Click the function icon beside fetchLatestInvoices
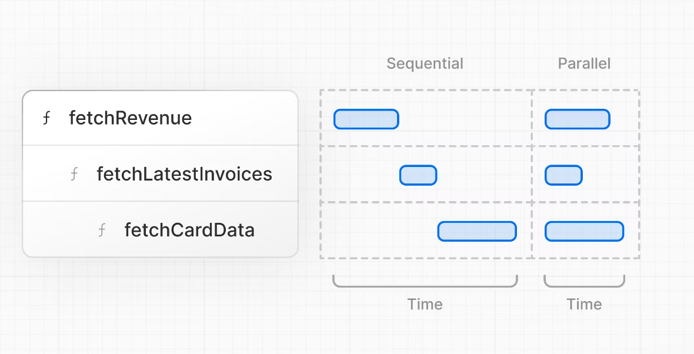 pos(74,175)
